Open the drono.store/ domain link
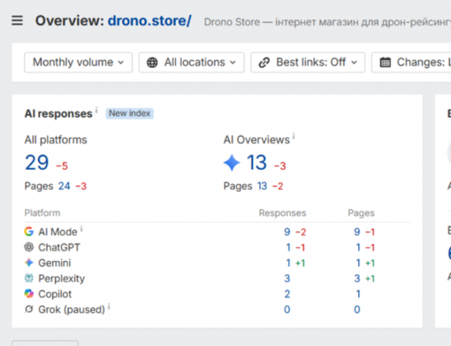Screen dimensions: 451x346 click(150, 21)
